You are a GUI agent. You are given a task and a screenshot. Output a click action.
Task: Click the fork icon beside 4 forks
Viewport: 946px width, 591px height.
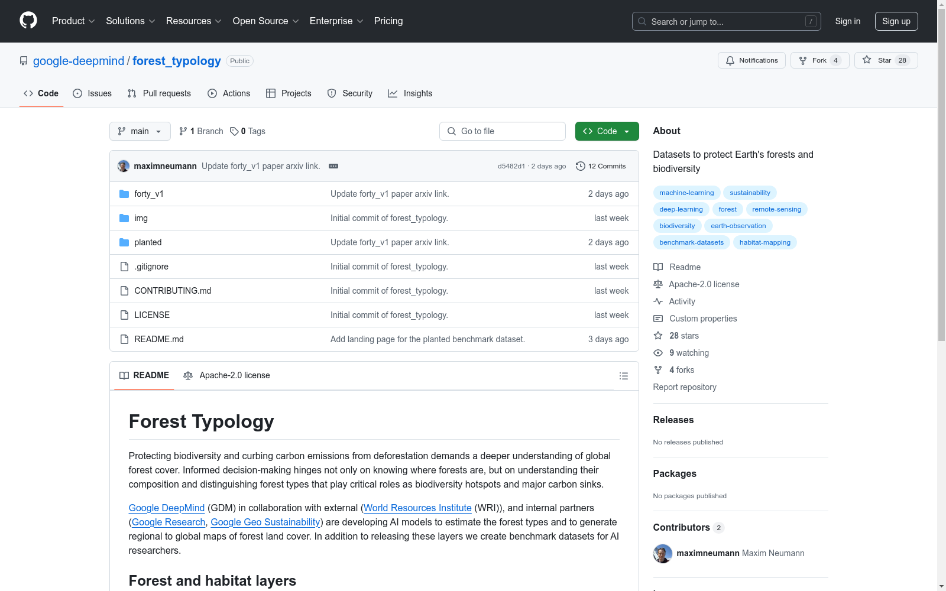[658, 370]
